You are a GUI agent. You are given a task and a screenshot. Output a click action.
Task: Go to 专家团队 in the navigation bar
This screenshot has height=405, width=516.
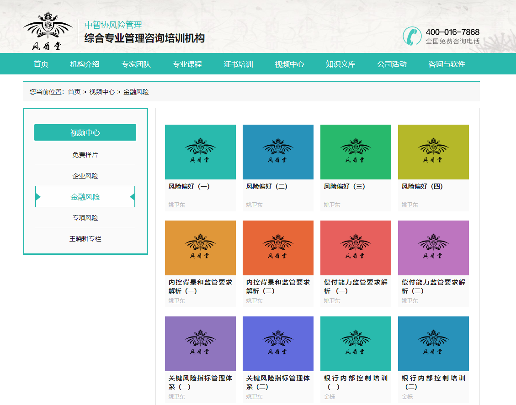(136, 64)
